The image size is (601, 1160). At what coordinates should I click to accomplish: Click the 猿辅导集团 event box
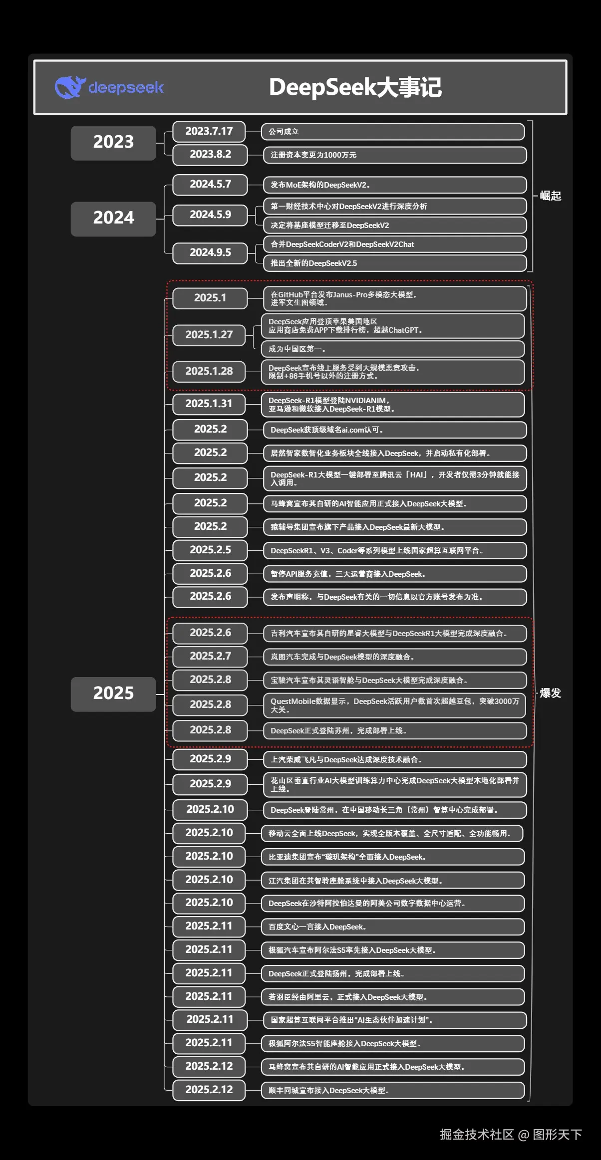[395, 527]
